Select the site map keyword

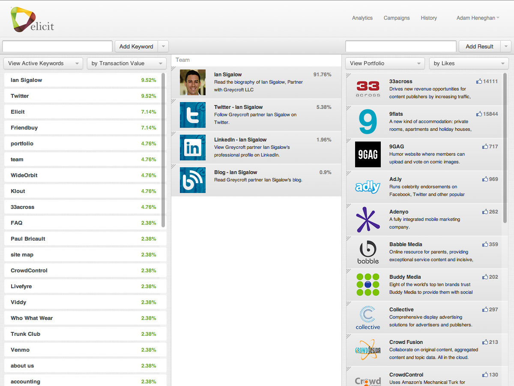85,255
